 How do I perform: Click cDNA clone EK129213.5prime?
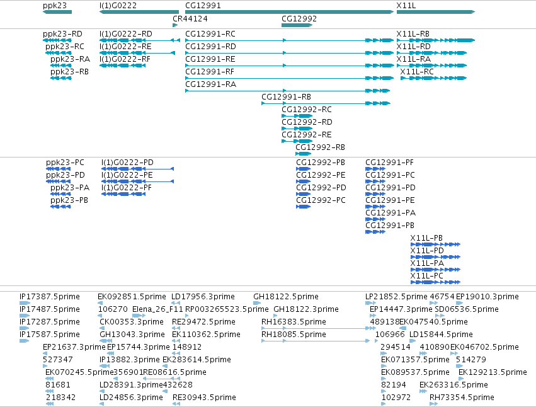[x=493, y=372]
